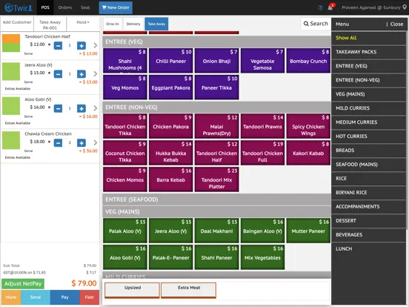Decrease Aloo Gobi quantity with minus button

tap(58, 108)
